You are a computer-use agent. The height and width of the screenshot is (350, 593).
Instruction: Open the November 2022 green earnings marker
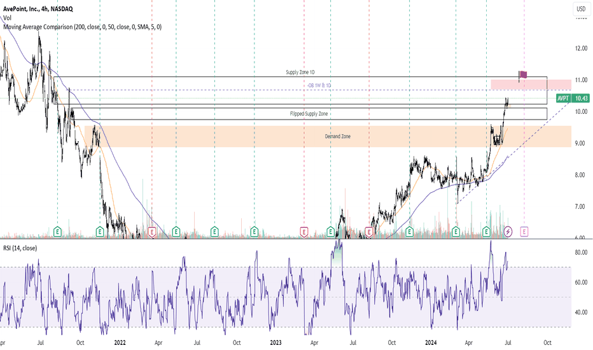pyautogui.click(x=254, y=231)
